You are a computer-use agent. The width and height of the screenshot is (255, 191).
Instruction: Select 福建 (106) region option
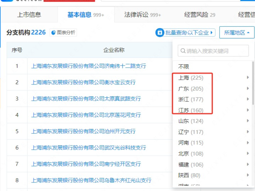click(x=191, y=165)
